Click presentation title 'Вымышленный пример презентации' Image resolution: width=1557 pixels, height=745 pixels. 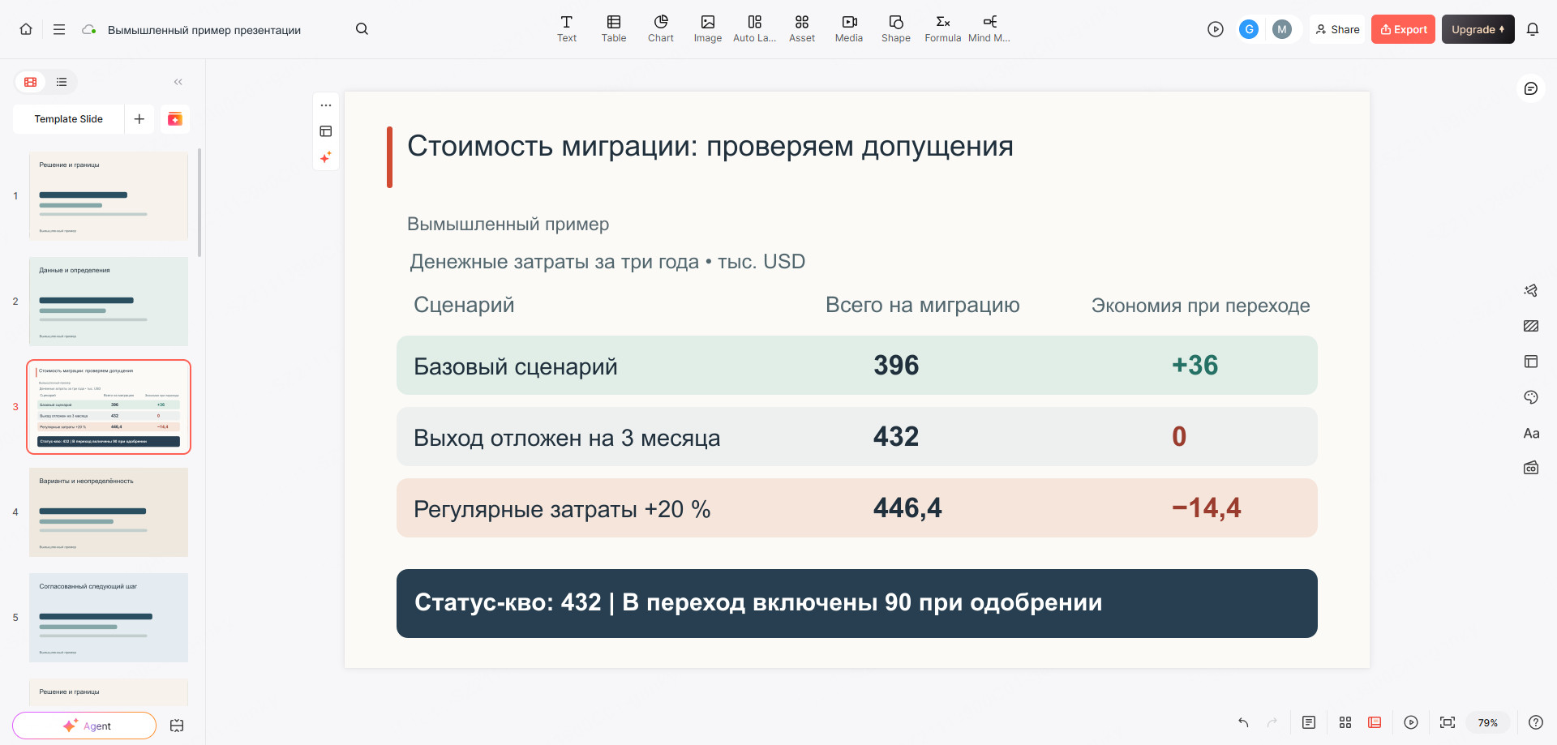coord(204,30)
